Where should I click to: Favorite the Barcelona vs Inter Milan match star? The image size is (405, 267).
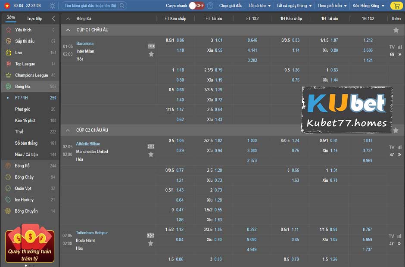pyautogui.click(x=151, y=54)
